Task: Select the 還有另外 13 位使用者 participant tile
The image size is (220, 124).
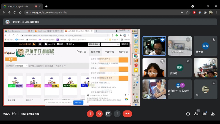Action: pyautogui.click(x=180, y=89)
